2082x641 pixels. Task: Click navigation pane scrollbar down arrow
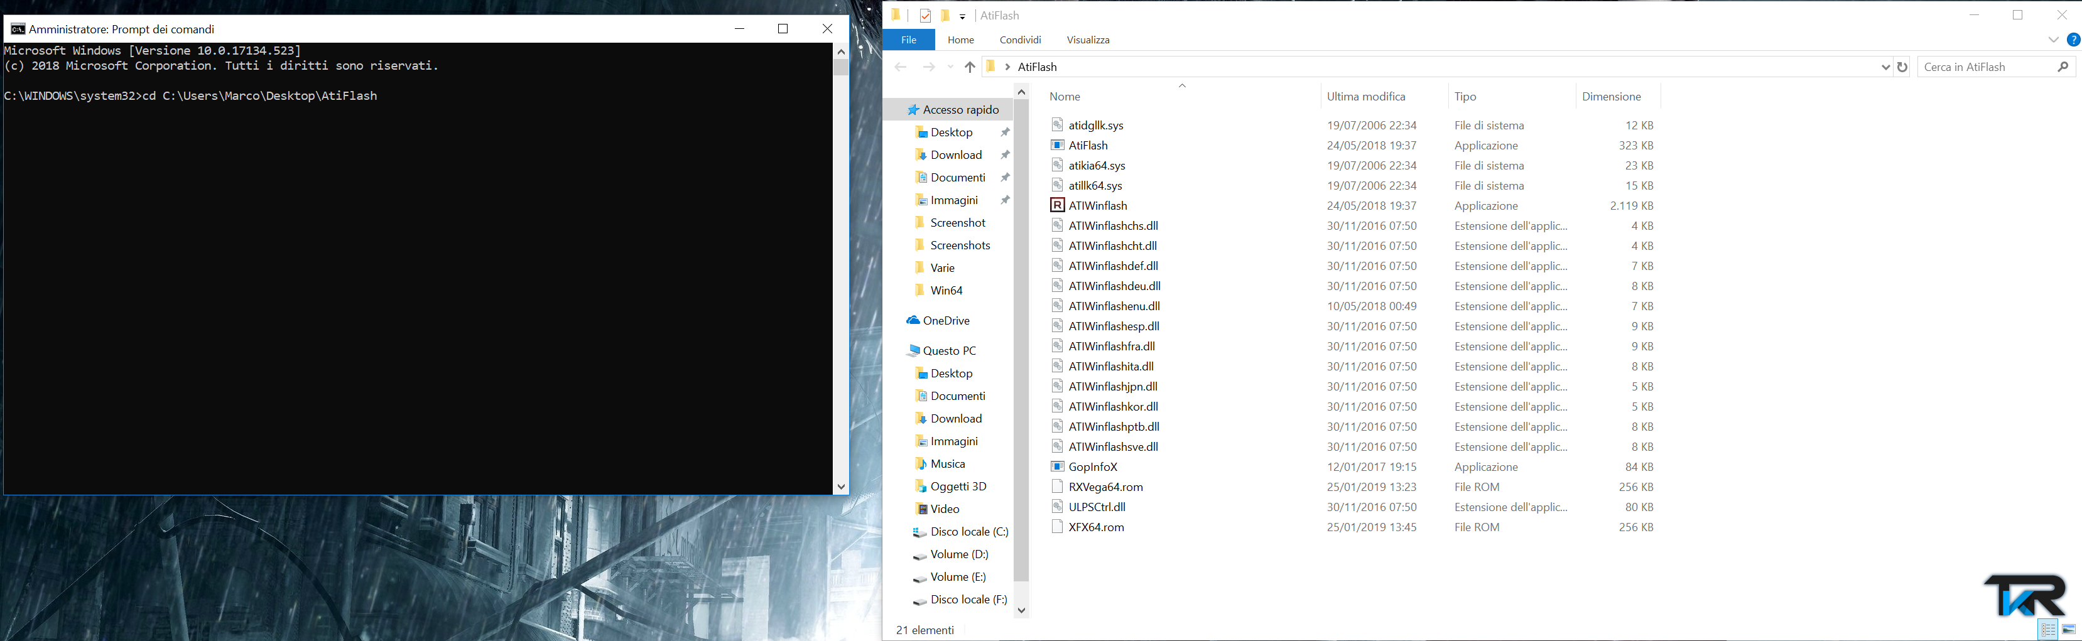tap(1022, 610)
